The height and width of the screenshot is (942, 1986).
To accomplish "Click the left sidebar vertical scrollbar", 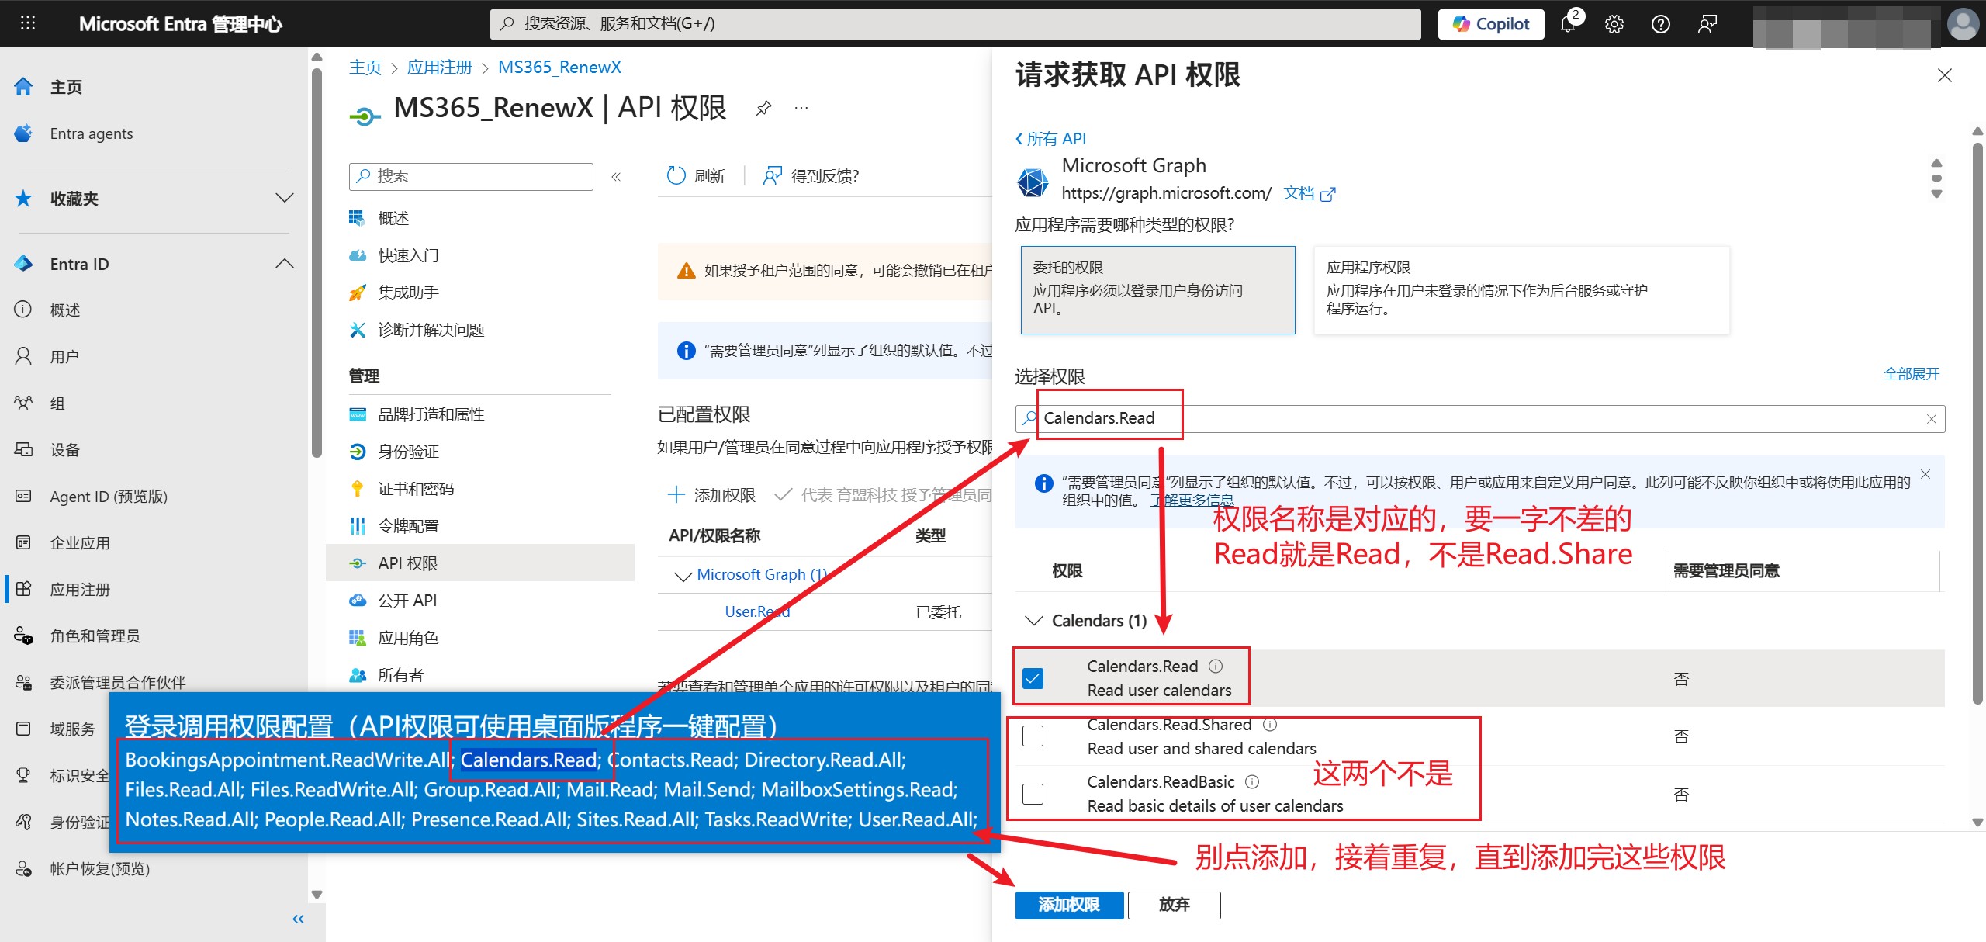I will click(x=317, y=264).
